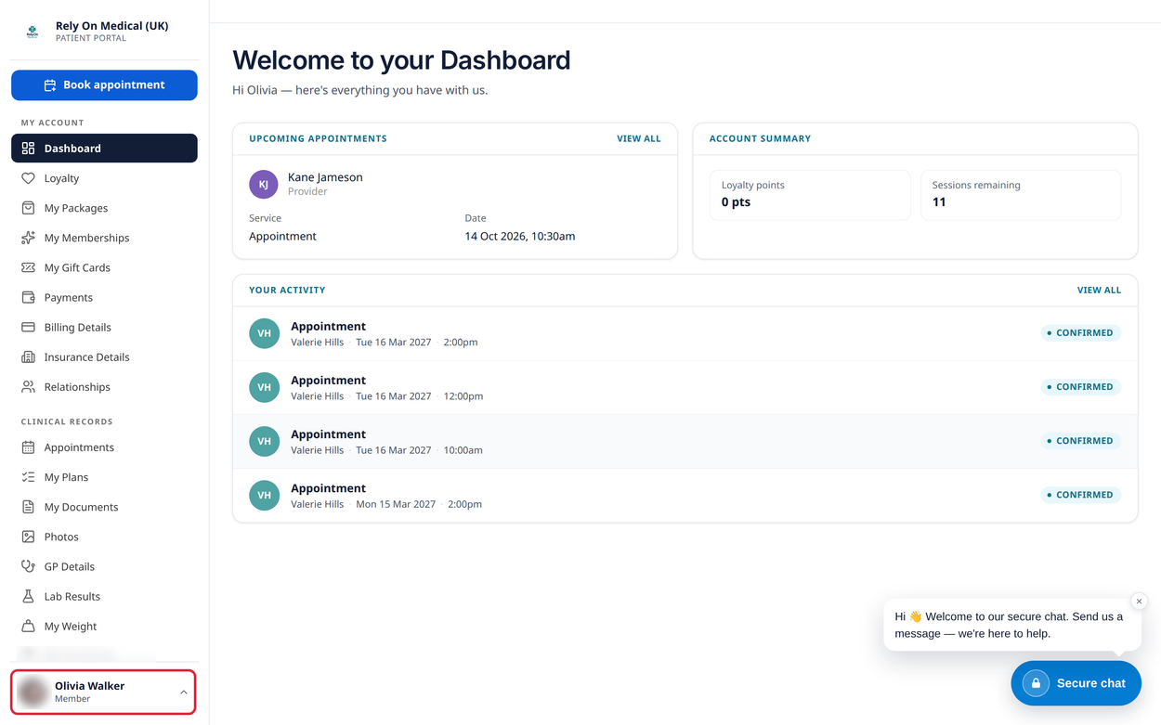This screenshot has width=1161, height=725.
Task: Open Photos in sidebar
Action: click(104, 537)
